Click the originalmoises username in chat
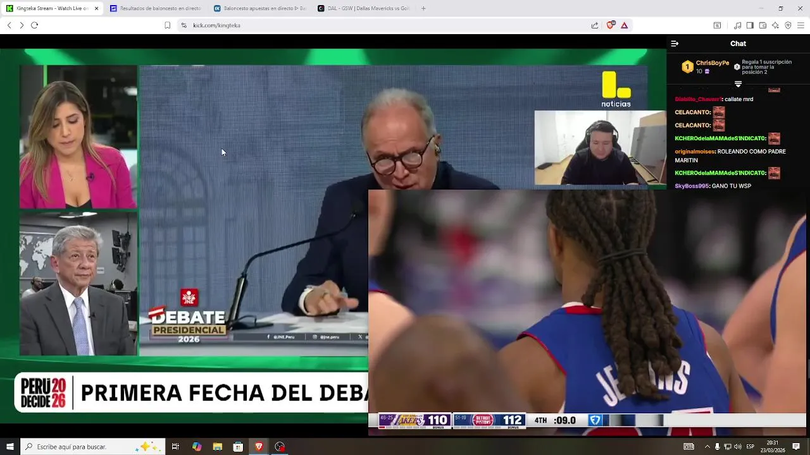810x455 pixels. click(x=695, y=152)
